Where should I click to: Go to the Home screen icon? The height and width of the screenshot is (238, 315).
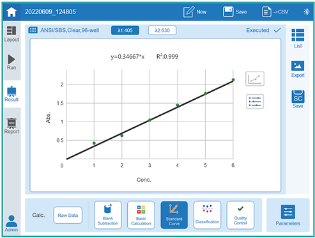click(12, 12)
